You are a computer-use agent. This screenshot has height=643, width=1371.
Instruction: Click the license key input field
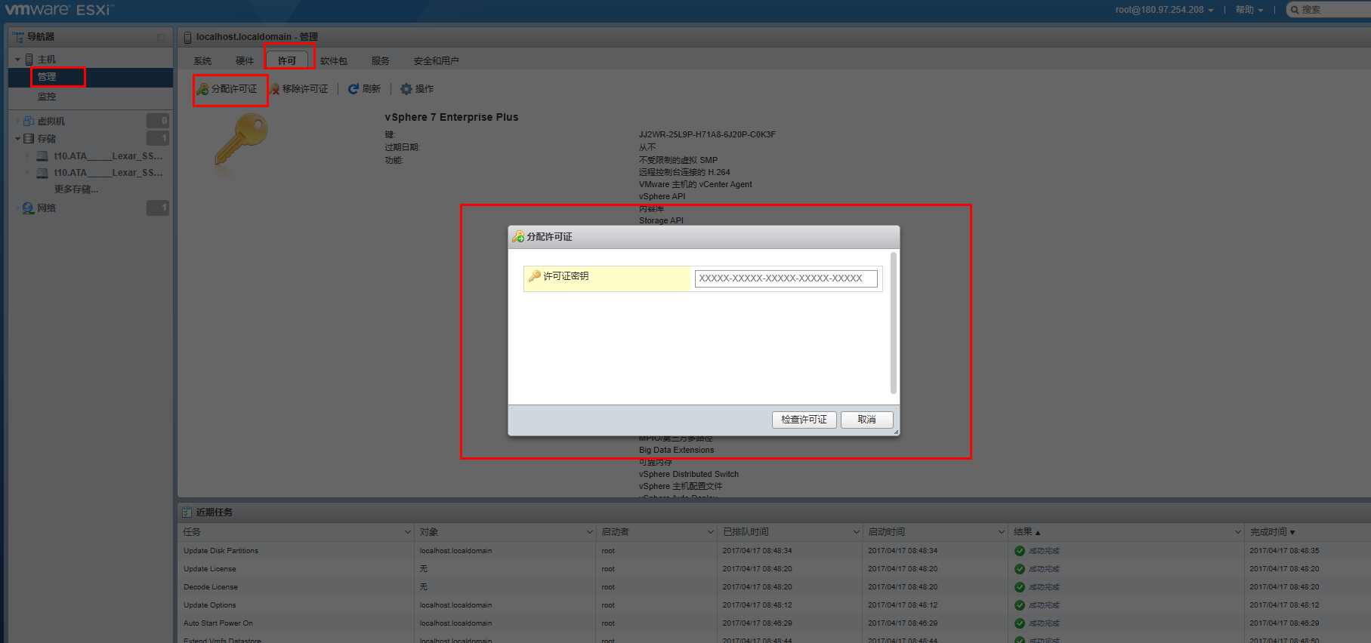[x=786, y=278]
